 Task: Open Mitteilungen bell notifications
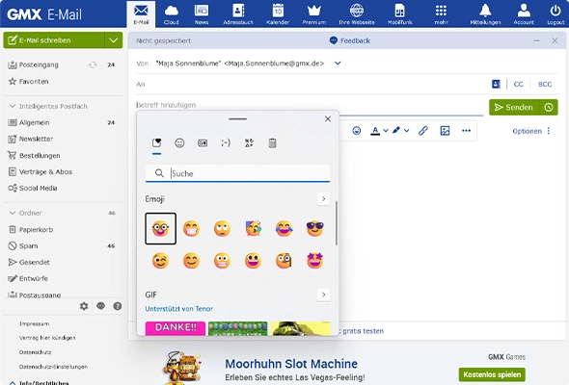(485, 14)
